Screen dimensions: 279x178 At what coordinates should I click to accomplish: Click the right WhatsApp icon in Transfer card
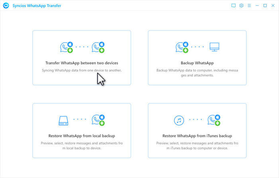pos(98,47)
